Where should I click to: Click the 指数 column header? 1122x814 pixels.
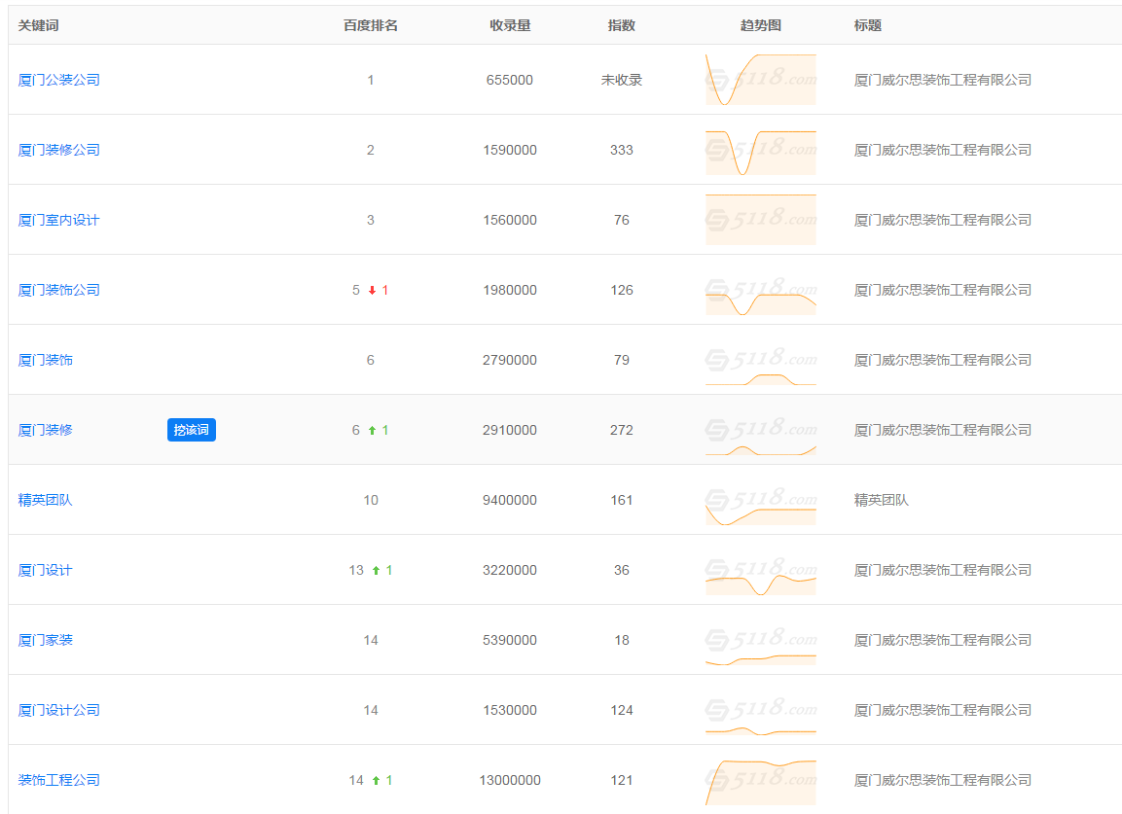[x=621, y=25]
